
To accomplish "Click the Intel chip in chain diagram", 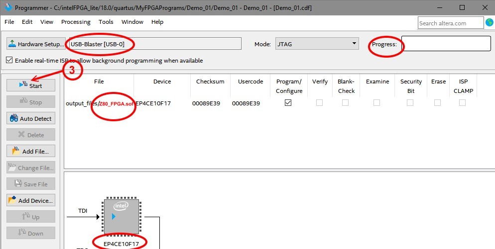I will [x=121, y=216].
